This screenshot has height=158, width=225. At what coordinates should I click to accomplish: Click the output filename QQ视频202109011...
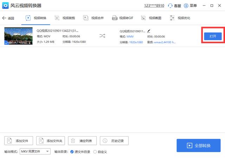[x=132, y=31]
